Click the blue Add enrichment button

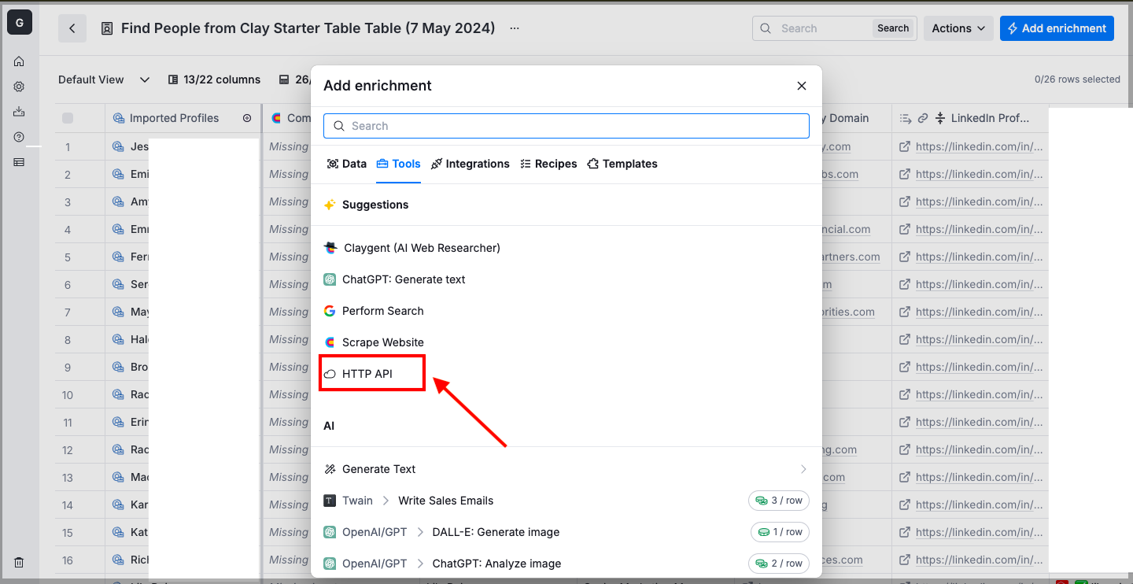[x=1057, y=28]
